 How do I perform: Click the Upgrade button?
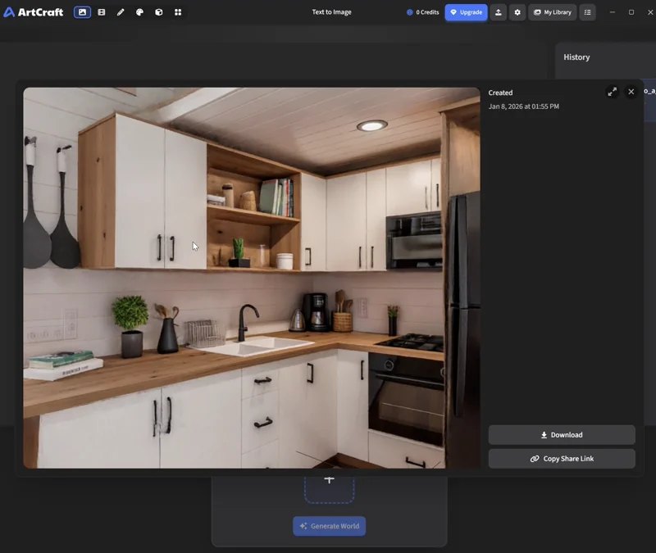[466, 12]
